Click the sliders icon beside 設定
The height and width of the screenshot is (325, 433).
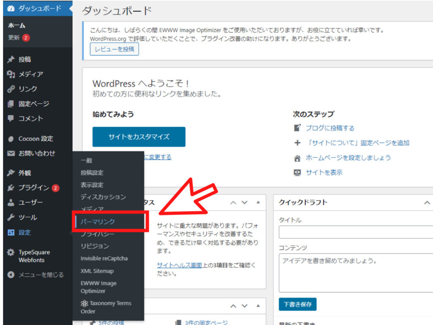point(11,232)
